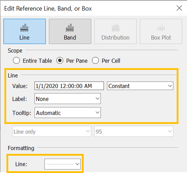Click the Value: field label
The height and width of the screenshot is (173, 187).
pos(20,86)
